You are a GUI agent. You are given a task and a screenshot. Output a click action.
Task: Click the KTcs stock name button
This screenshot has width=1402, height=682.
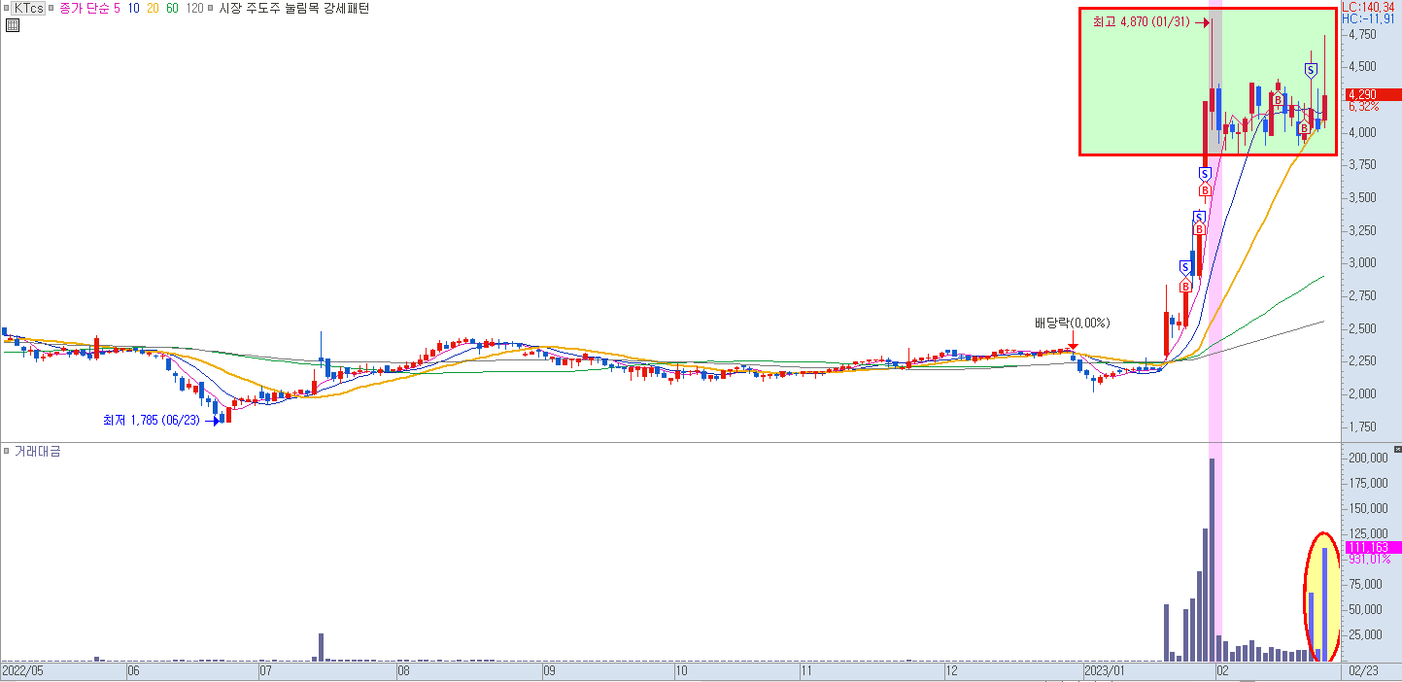coord(29,8)
